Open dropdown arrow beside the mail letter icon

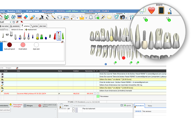pyautogui.click(x=77, y=18)
